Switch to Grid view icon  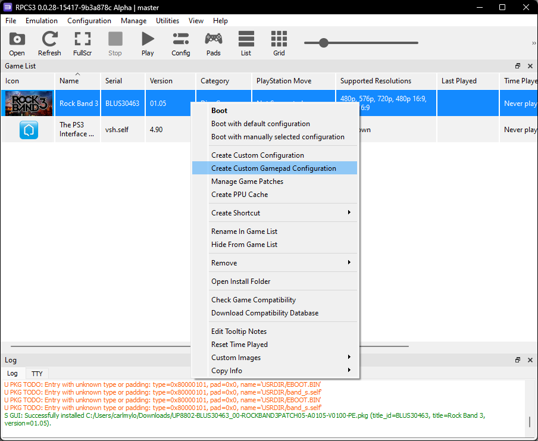[x=279, y=43]
